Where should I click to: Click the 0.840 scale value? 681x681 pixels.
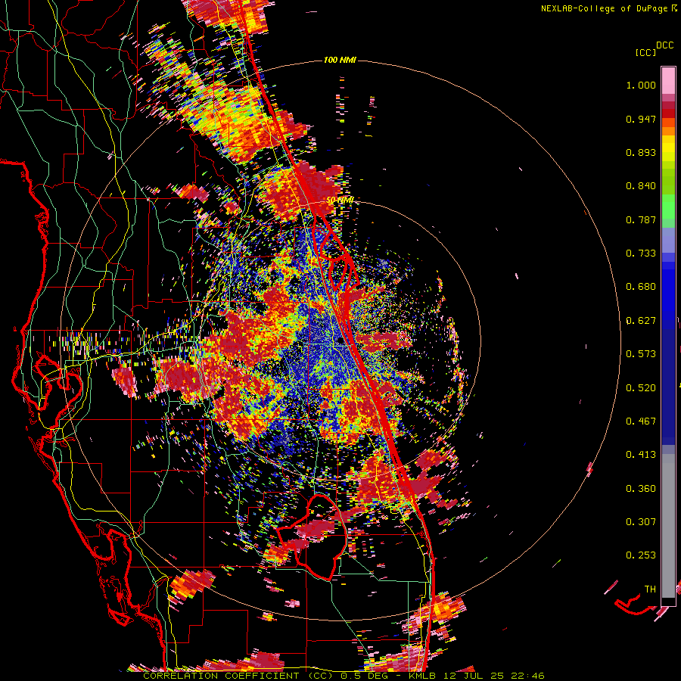[641, 186]
